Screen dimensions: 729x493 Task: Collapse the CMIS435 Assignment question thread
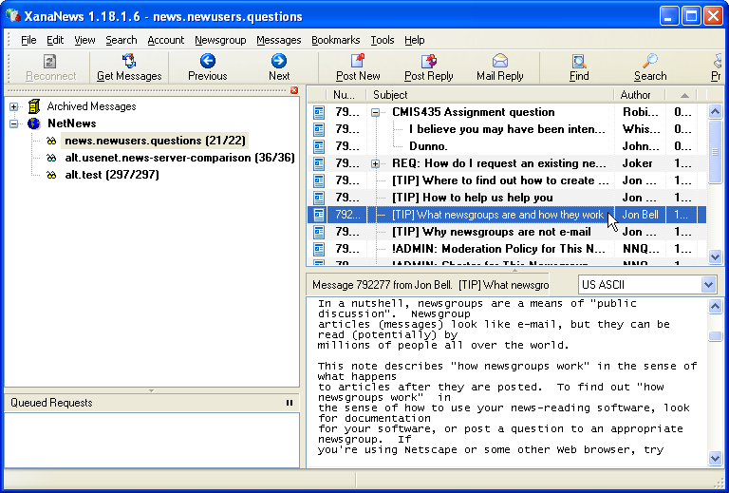pos(376,112)
